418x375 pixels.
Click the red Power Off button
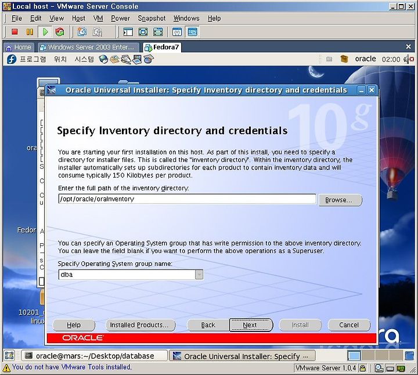point(15,32)
